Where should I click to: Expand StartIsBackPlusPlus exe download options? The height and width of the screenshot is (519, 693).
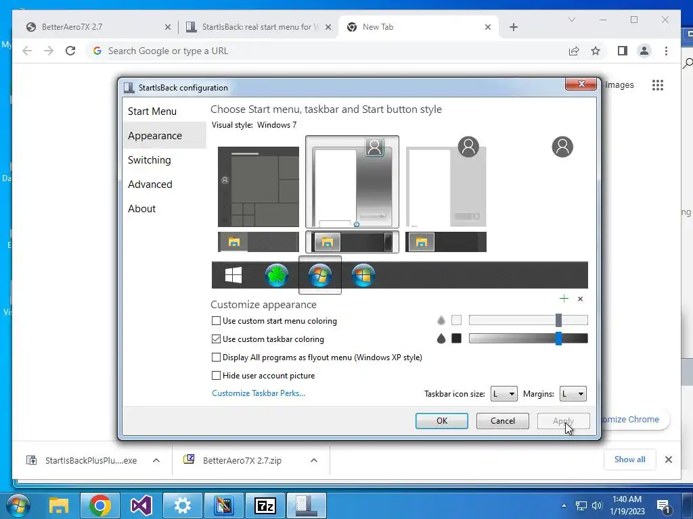coord(156,460)
